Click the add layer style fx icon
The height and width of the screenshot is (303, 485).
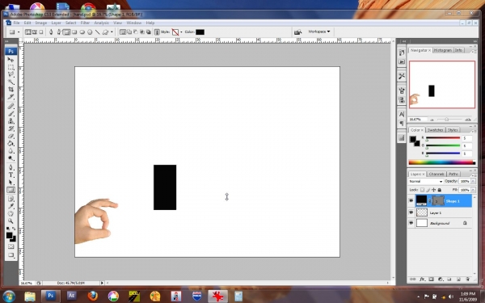[x=422, y=280]
